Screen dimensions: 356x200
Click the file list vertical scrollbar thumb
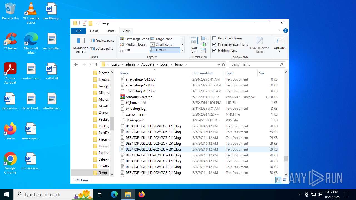[x=286, y=159]
